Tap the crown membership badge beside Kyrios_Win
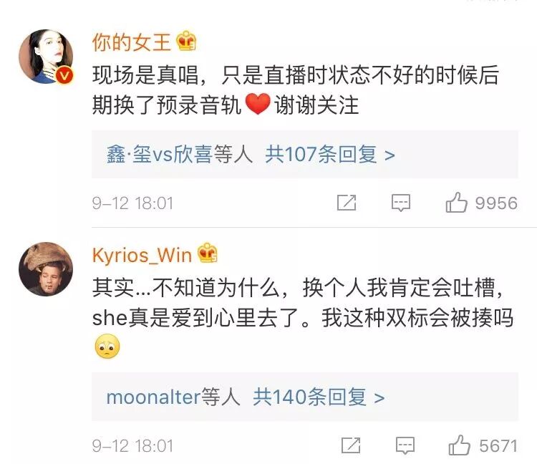Image resolution: width=537 pixels, height=464 pixels. click(207, 253)
